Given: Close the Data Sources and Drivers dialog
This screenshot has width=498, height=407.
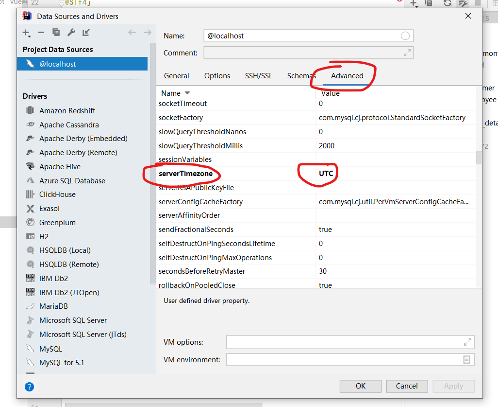Looking at the screenshot, I should (468, 16).
